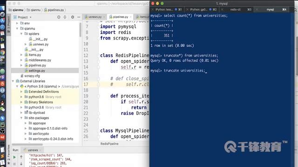Open Safari compass icon in Dock
Screen dimensions: 298x167
(x=2, y=27)
